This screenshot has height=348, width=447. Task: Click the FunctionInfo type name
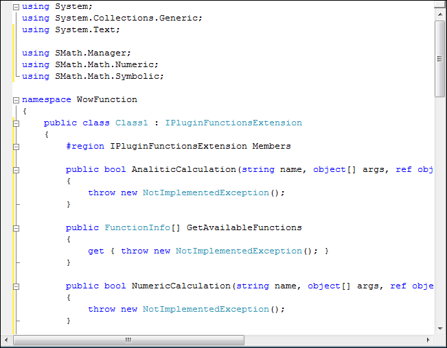point(137,228)
